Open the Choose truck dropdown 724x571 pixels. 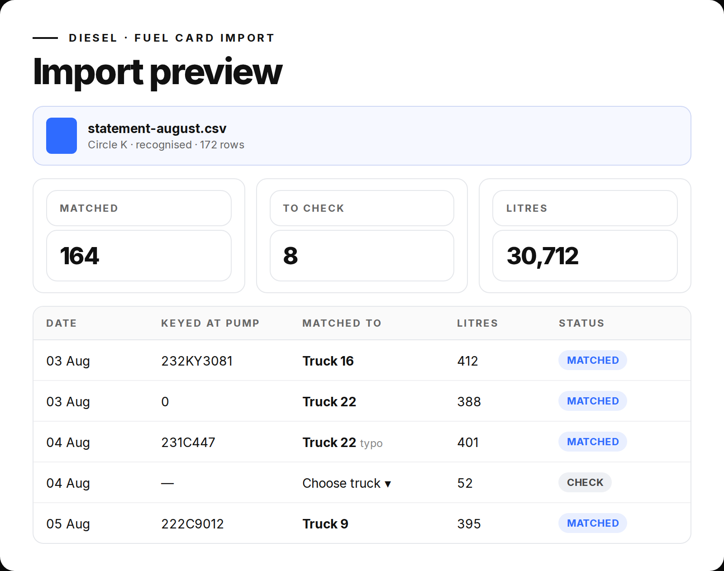[347, 483]
